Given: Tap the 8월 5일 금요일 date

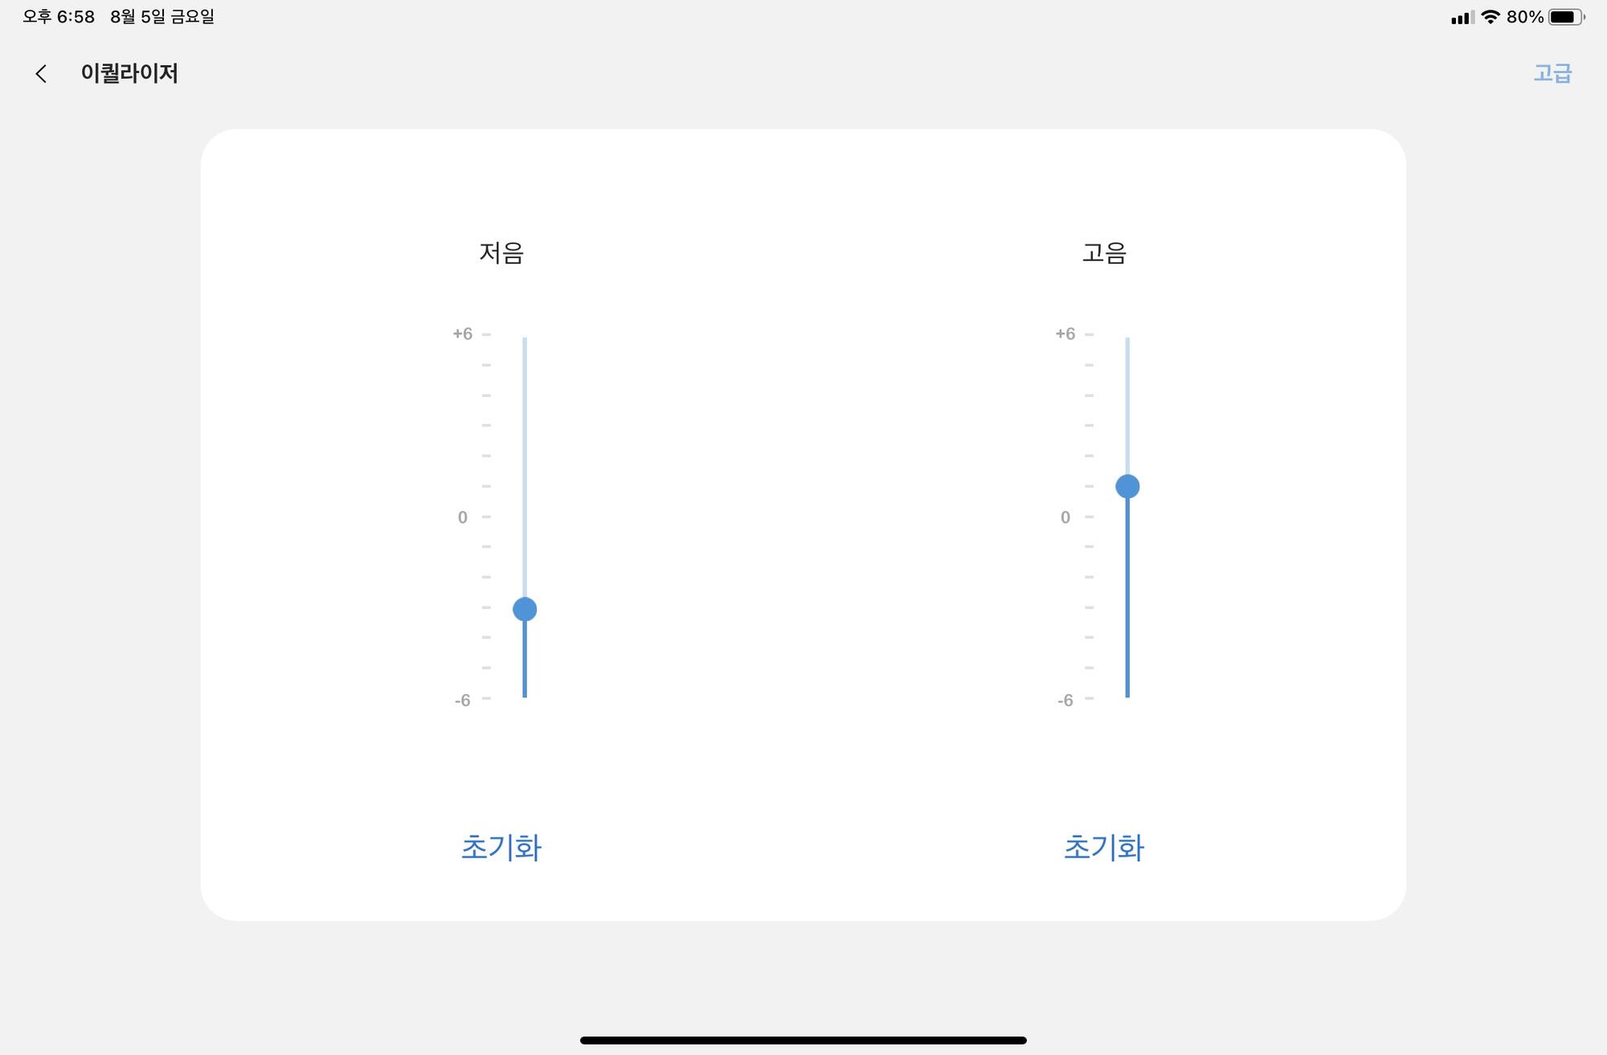Looking at the screenshot, I should pos(162,17).
